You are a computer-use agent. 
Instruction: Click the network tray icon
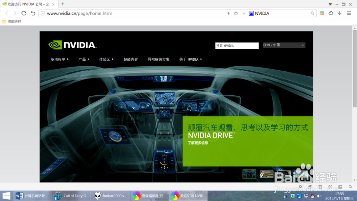tap(306, 196)
